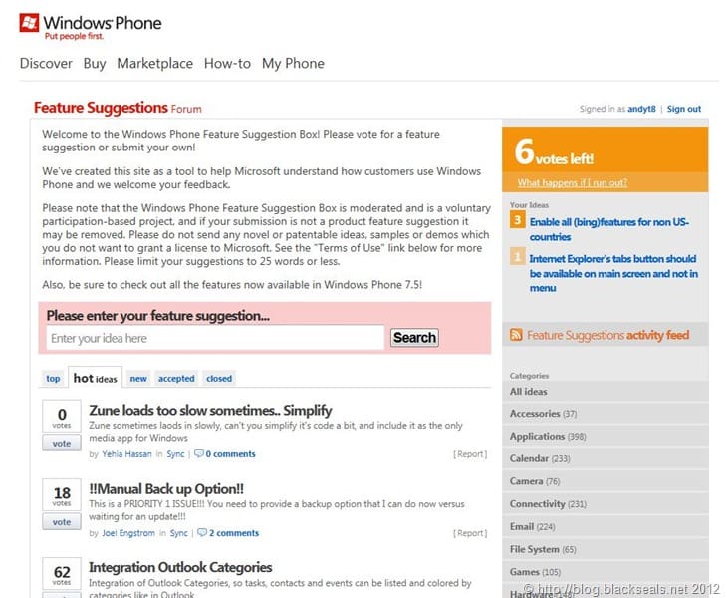Image resolution: width=727 pixels, height=598 pixels.
Task: Report the Zune loads too slow suggestion
Action: click(x=470, y=454)
